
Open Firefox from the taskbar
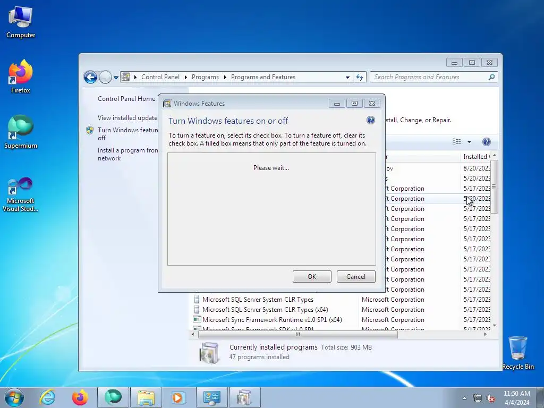(80, 397)
